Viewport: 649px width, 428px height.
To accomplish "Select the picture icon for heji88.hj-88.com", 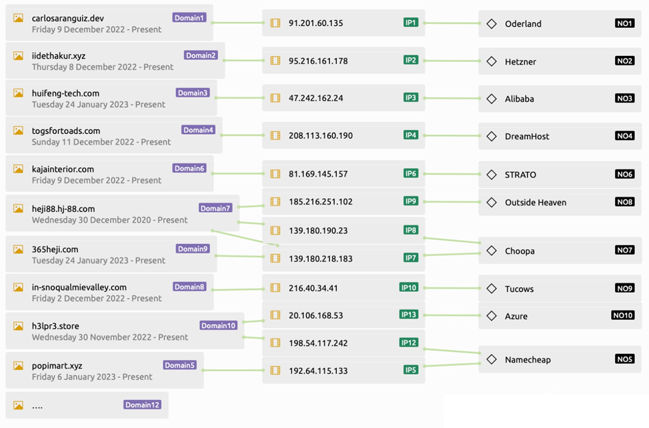I will [18, 209].
